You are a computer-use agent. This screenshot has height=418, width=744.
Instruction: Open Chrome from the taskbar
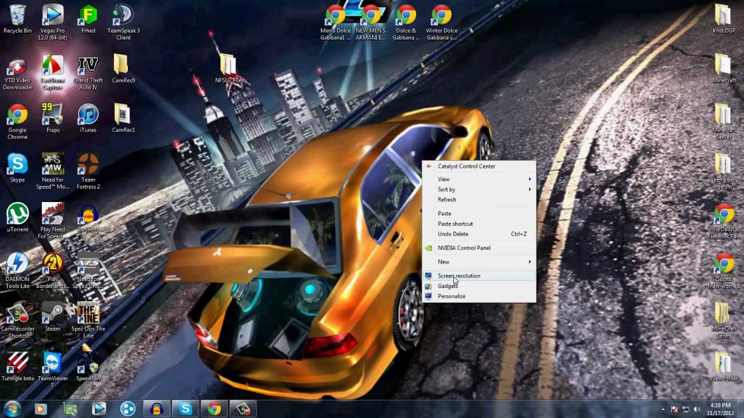214,409
